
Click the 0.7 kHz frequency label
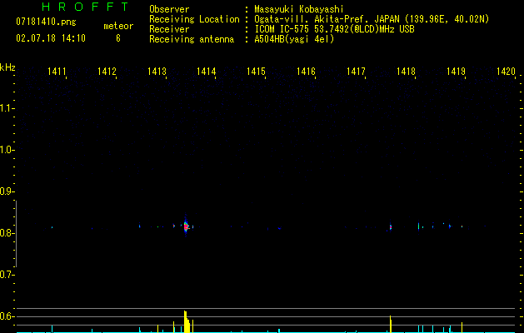coord(6,275)
